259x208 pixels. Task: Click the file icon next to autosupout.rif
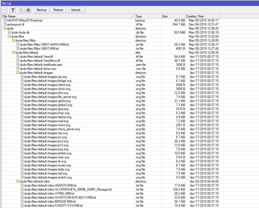(5, 24)
